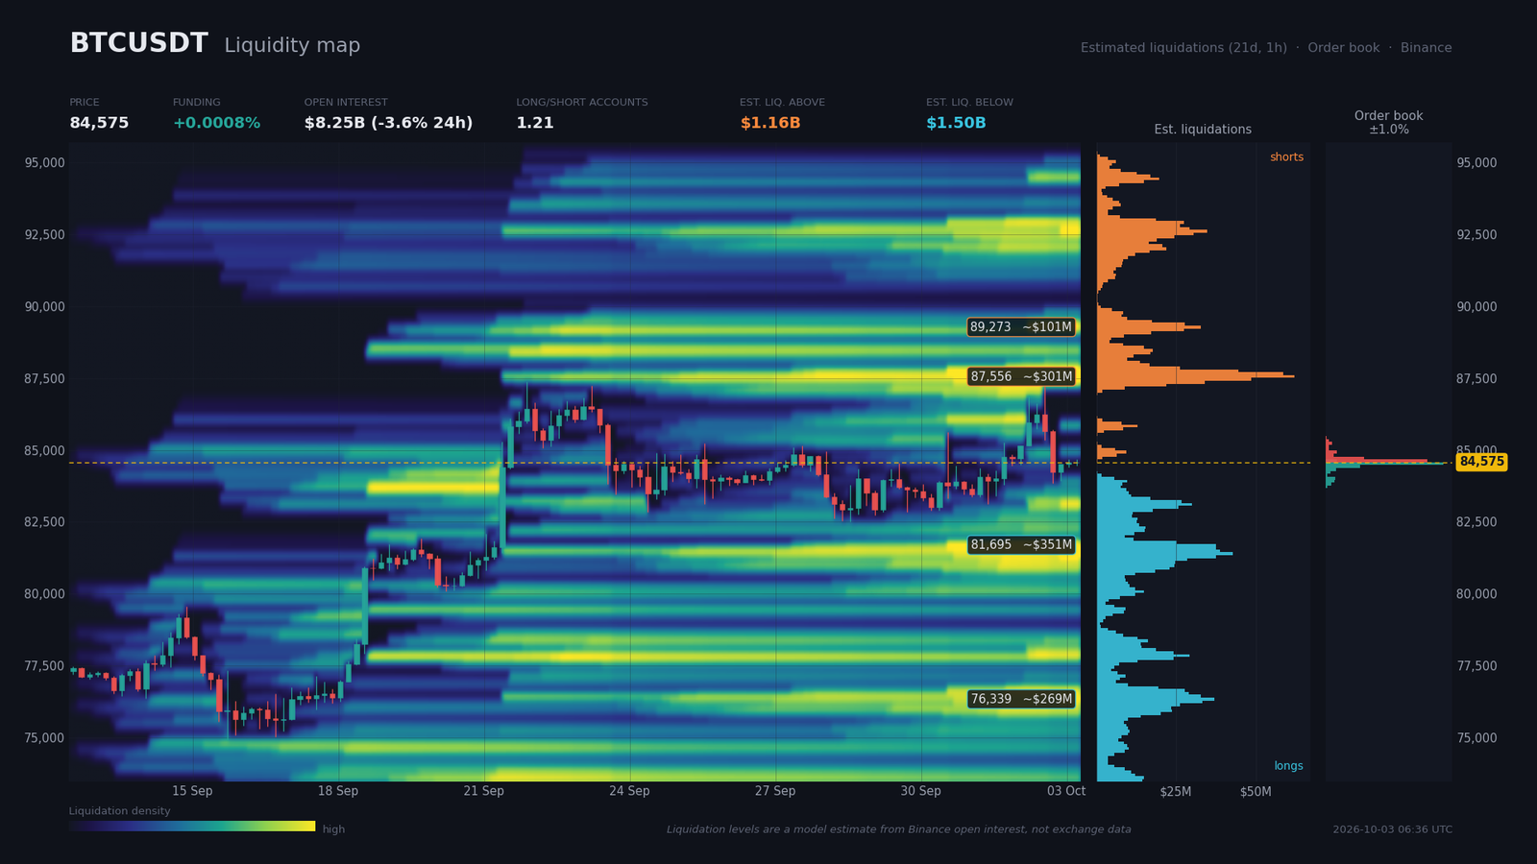Select the price value 84,575 in header
Screen dimensions: 1537x864
(99, 123)
